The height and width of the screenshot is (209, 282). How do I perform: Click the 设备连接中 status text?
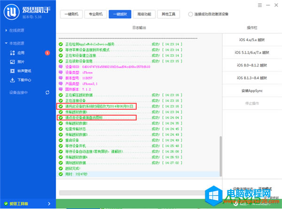18,93
